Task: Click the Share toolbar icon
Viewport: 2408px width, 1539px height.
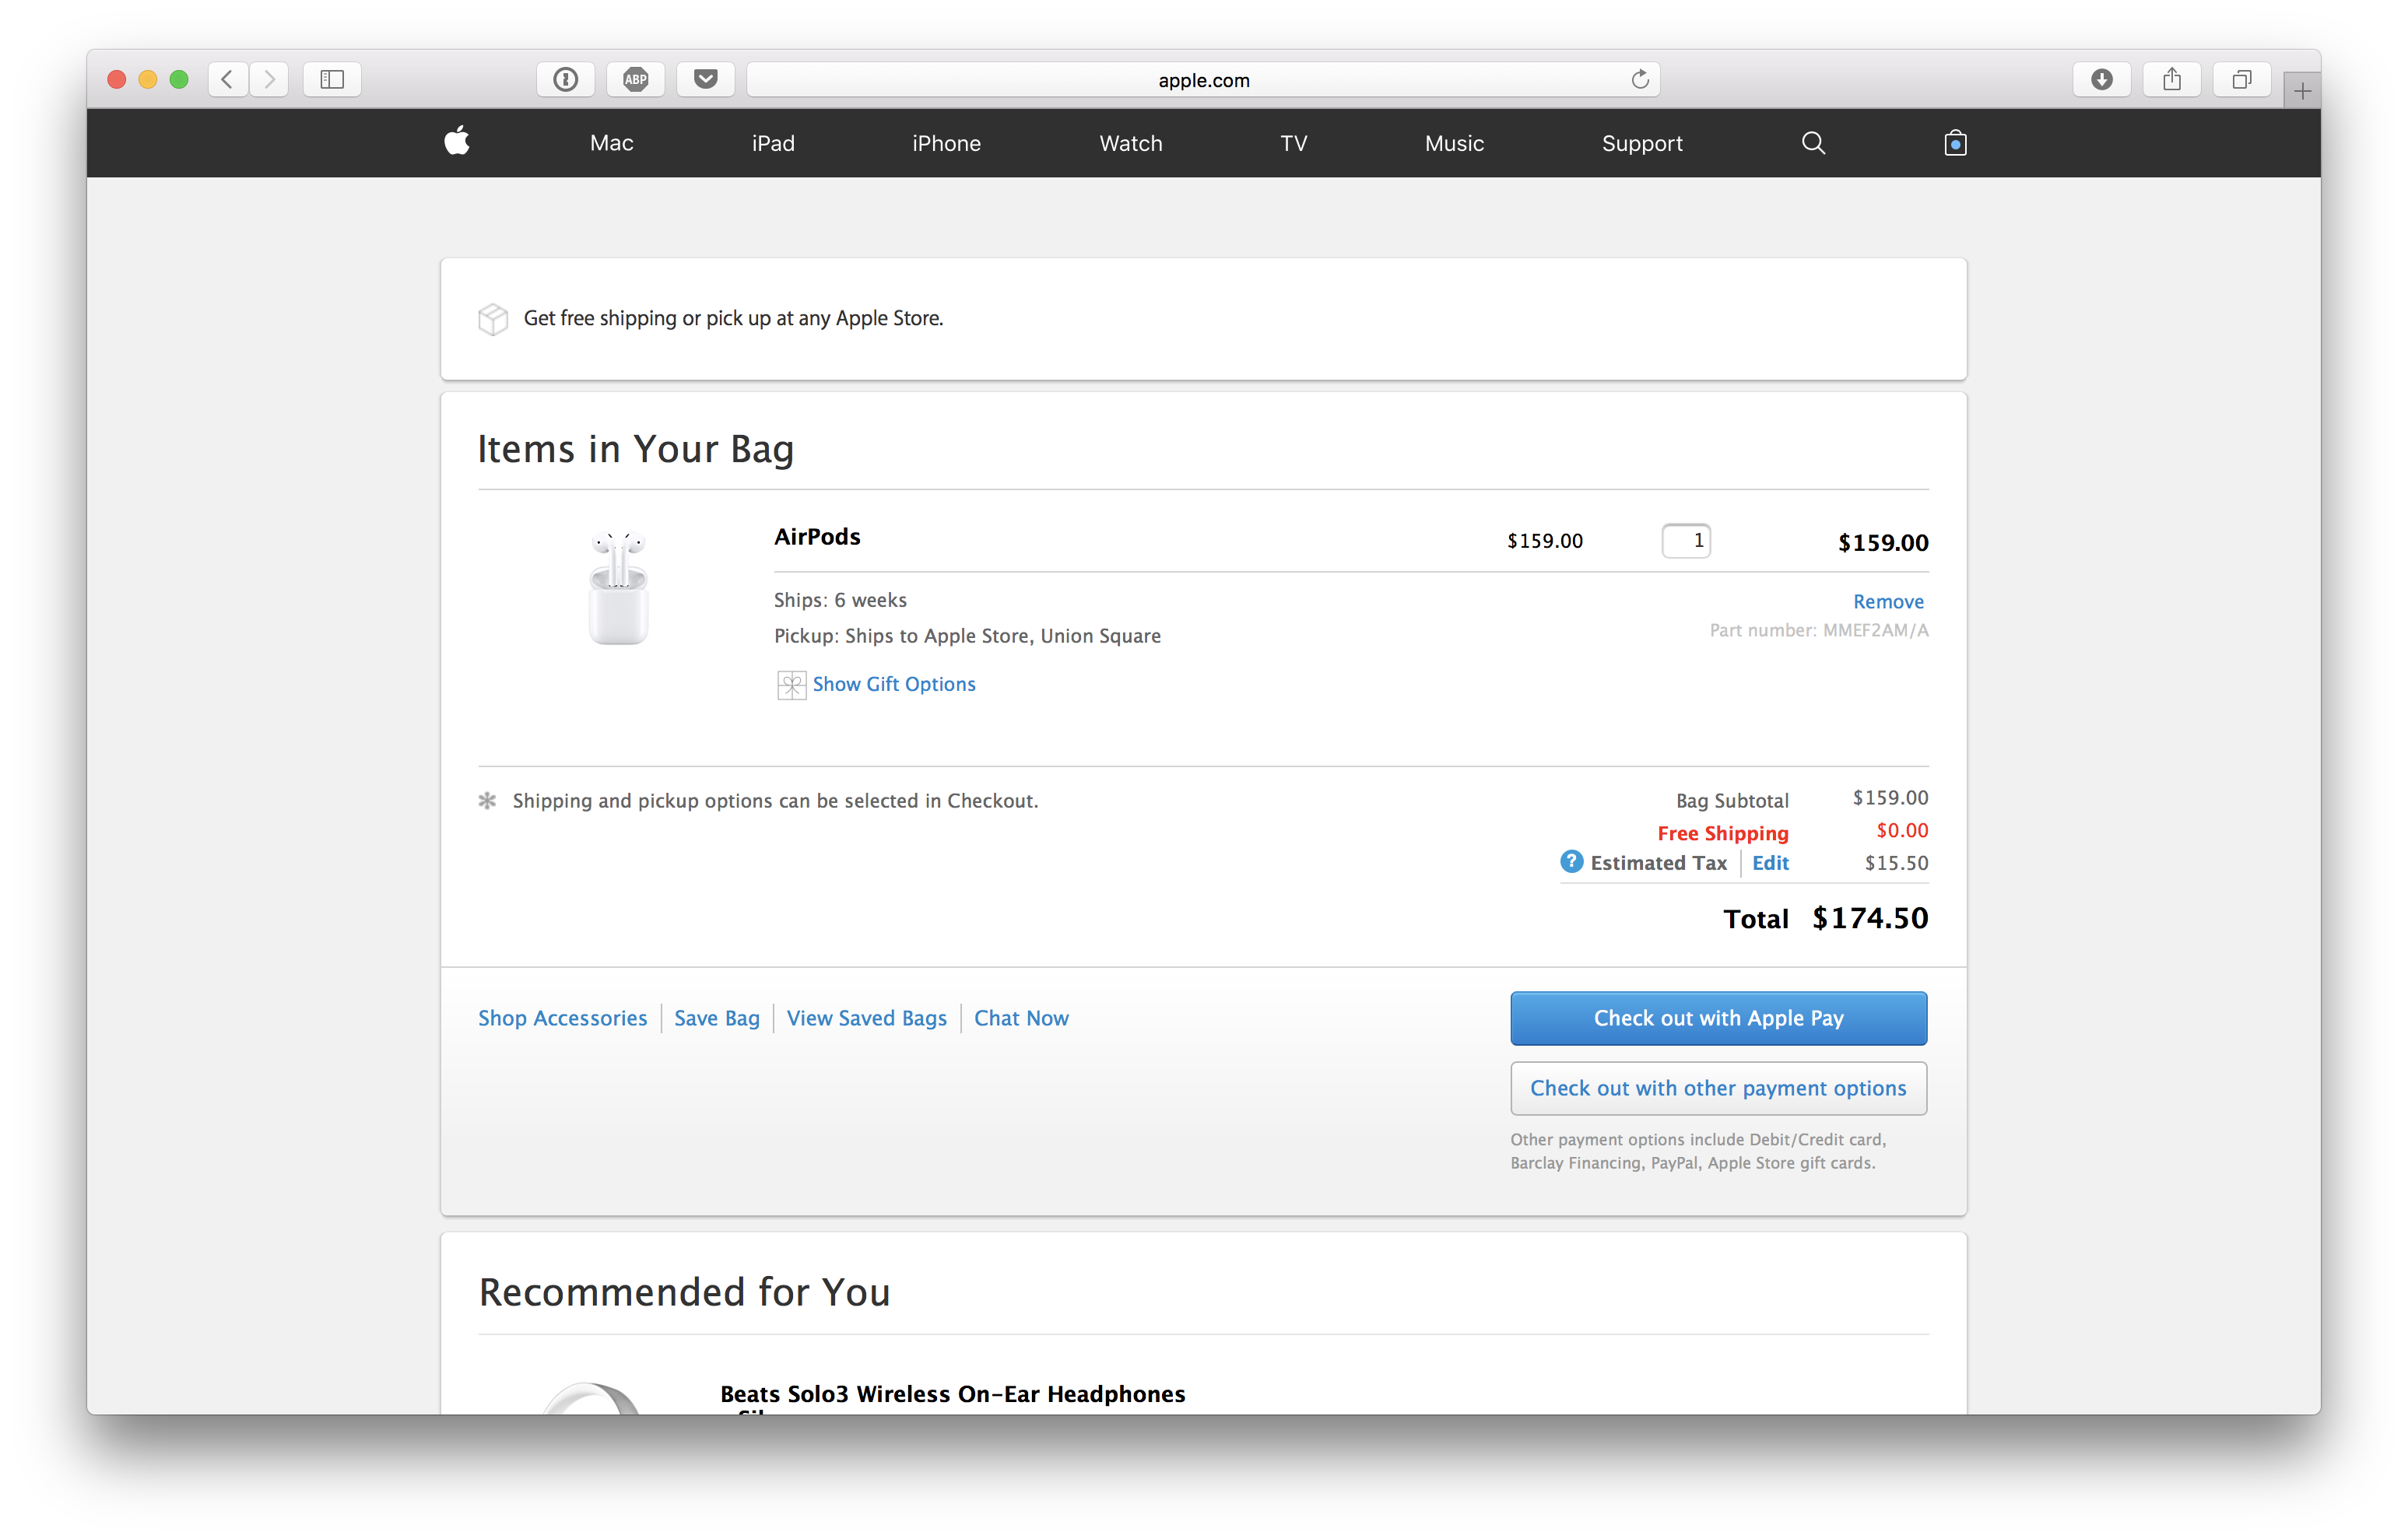Action: coord(2172,79)
